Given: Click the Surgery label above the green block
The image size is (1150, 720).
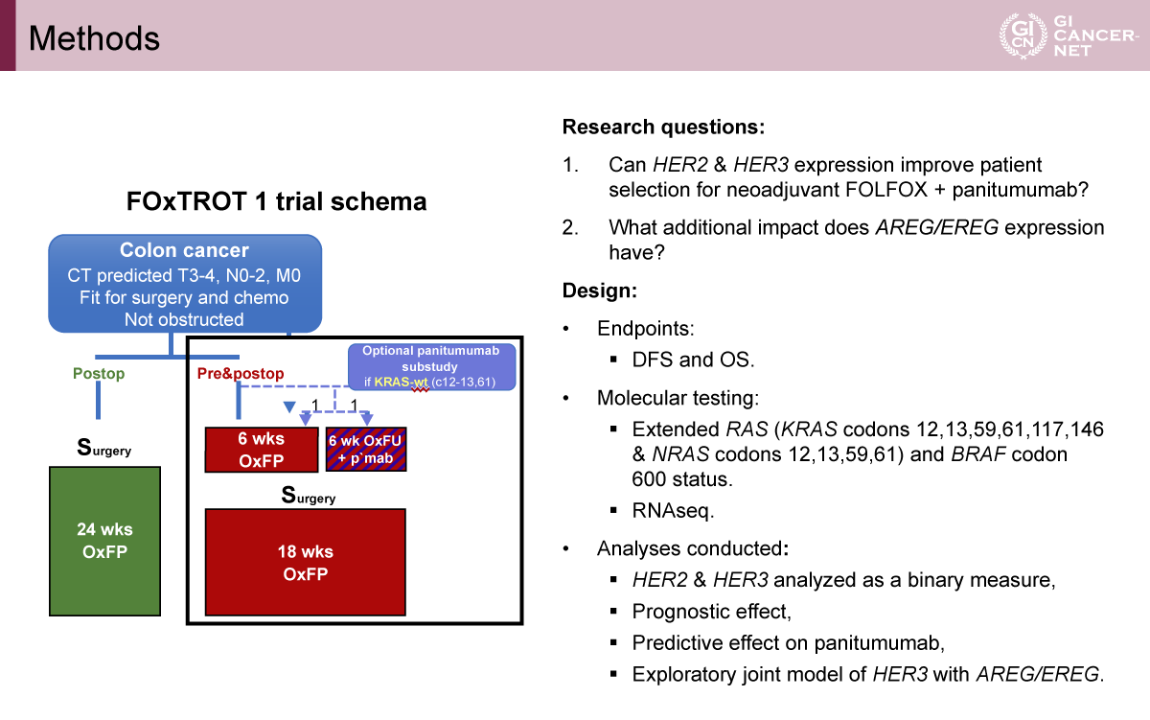Looking at the screenshot, I should pyautogui.click(x=104, y=448).
